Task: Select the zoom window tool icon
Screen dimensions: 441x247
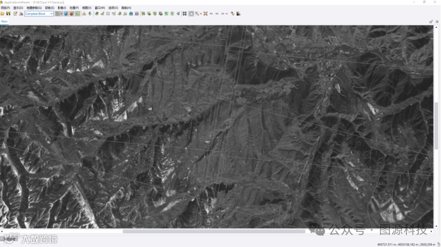Action: pos(197,14)
